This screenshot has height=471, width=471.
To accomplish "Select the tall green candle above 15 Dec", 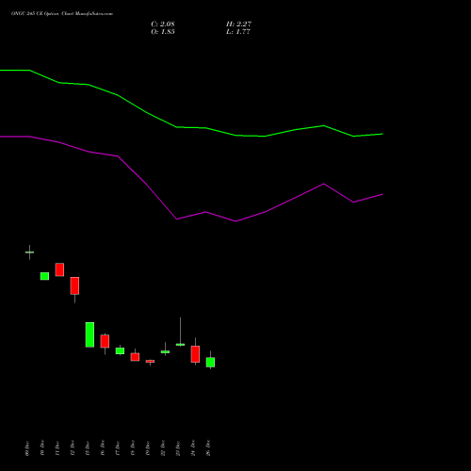I will coord(89,334).
